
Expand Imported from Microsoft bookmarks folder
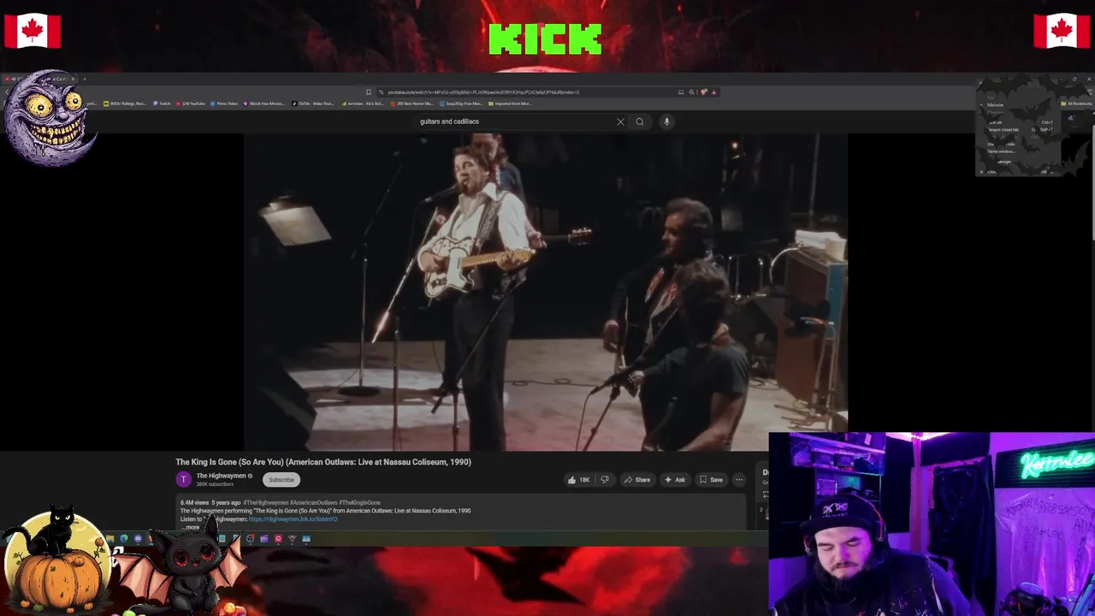[x=510, y=104]
